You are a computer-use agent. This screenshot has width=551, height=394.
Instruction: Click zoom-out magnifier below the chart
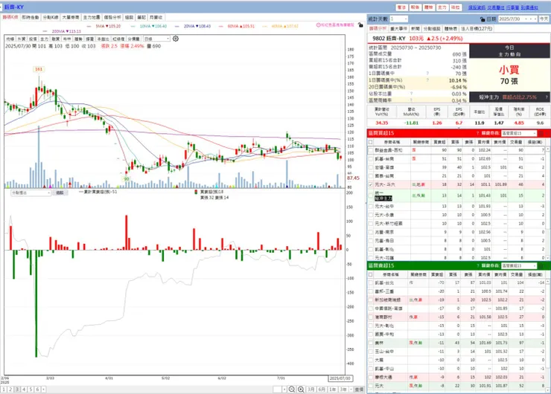tap(292, 389)
